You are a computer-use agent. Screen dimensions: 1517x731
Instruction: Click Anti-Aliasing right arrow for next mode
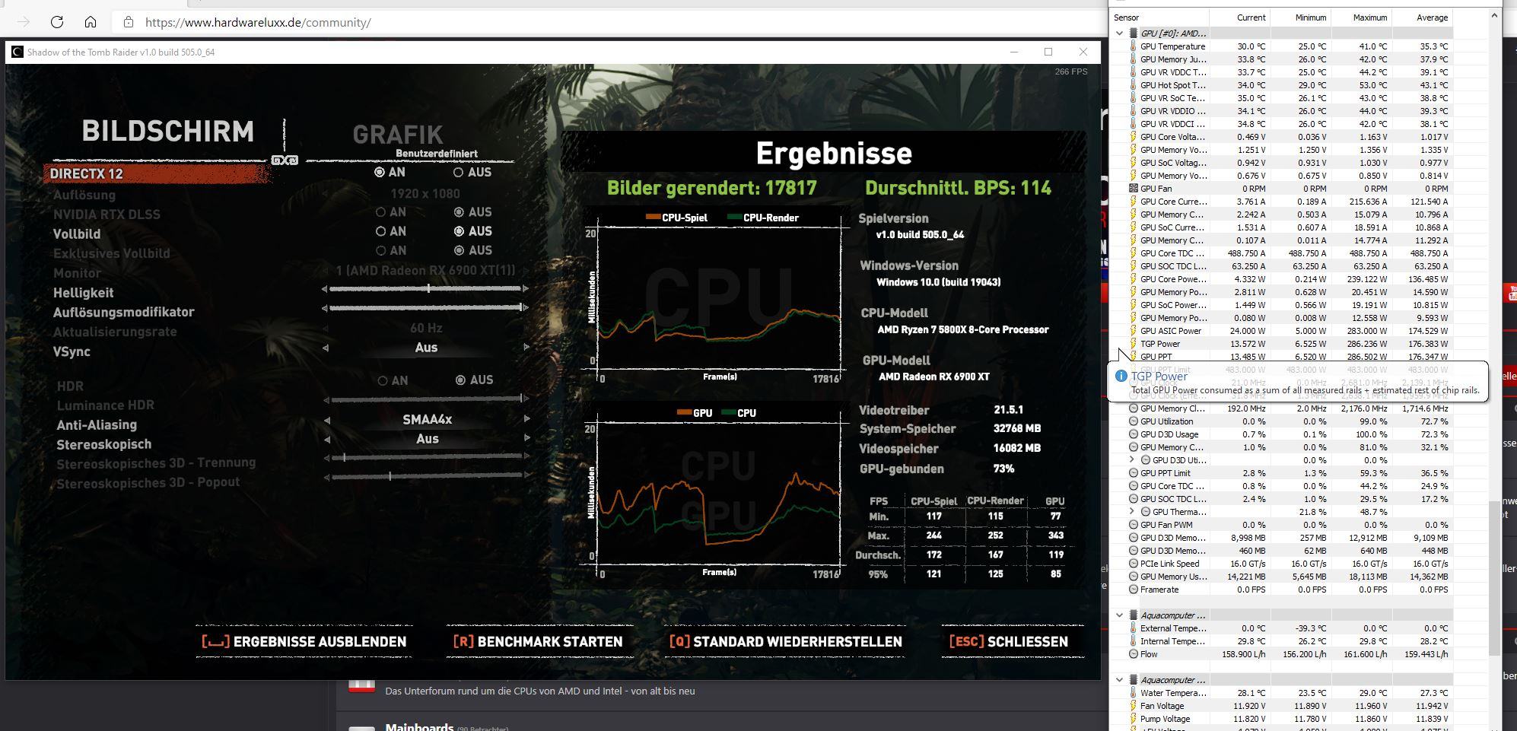click(526, 419)
